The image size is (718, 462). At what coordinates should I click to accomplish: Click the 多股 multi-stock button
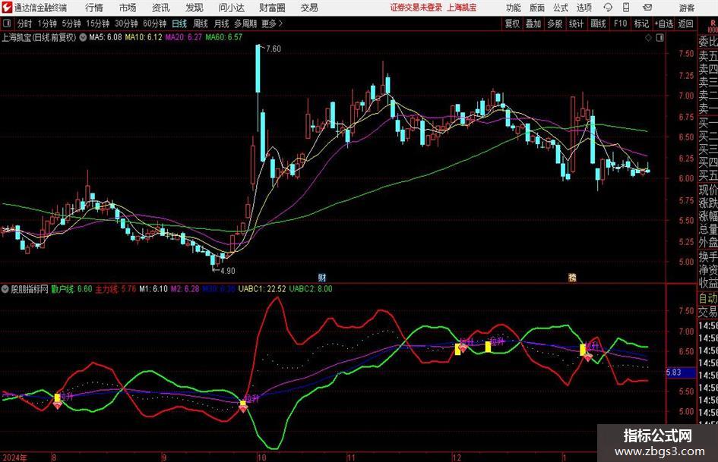pyautogui.click(x=555, y=24)
